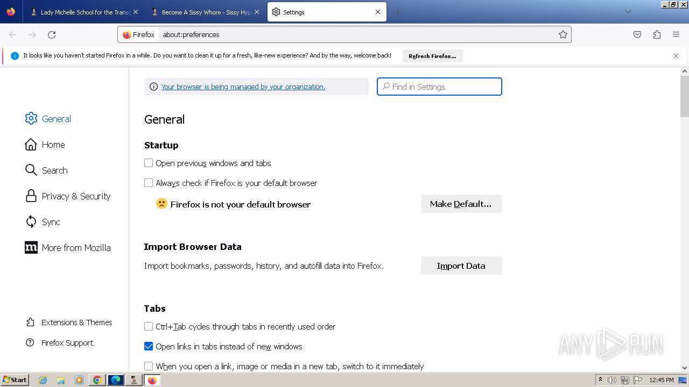Open a new tab with plus button
This screenshot has height=387, width=689.
pyautogui.click(x=398, y=12)
